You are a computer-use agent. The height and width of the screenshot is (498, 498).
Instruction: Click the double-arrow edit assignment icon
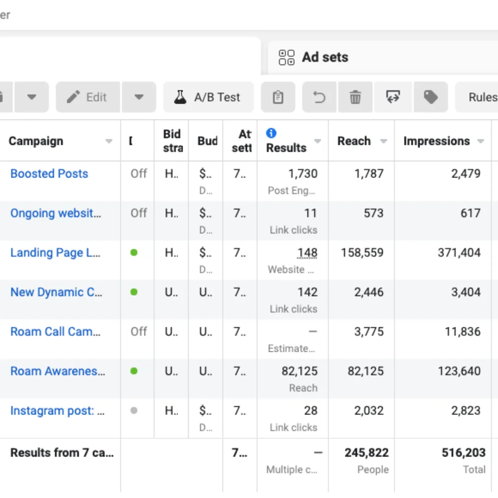point(392,97)
